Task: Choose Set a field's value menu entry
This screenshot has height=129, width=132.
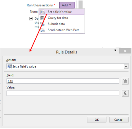Action: click(x=62, y=12)
